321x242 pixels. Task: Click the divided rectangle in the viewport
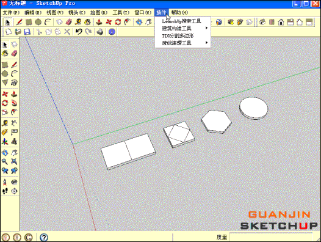(128, 152)
